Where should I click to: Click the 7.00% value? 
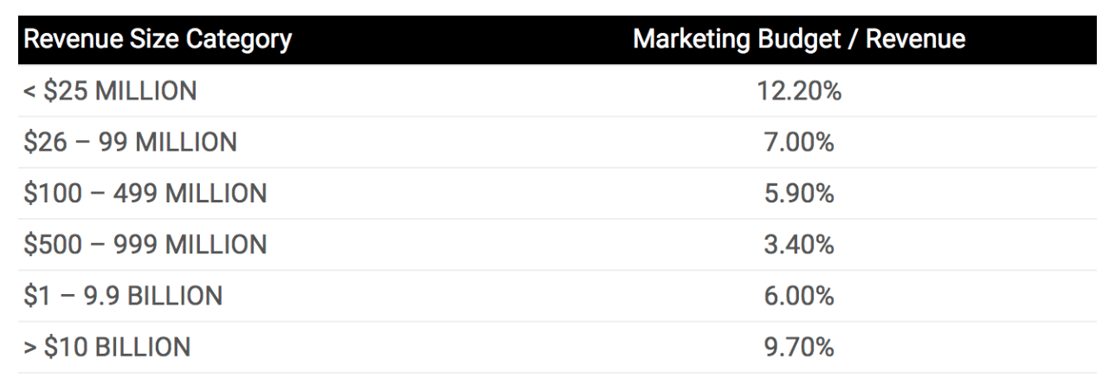coord(799,142)
